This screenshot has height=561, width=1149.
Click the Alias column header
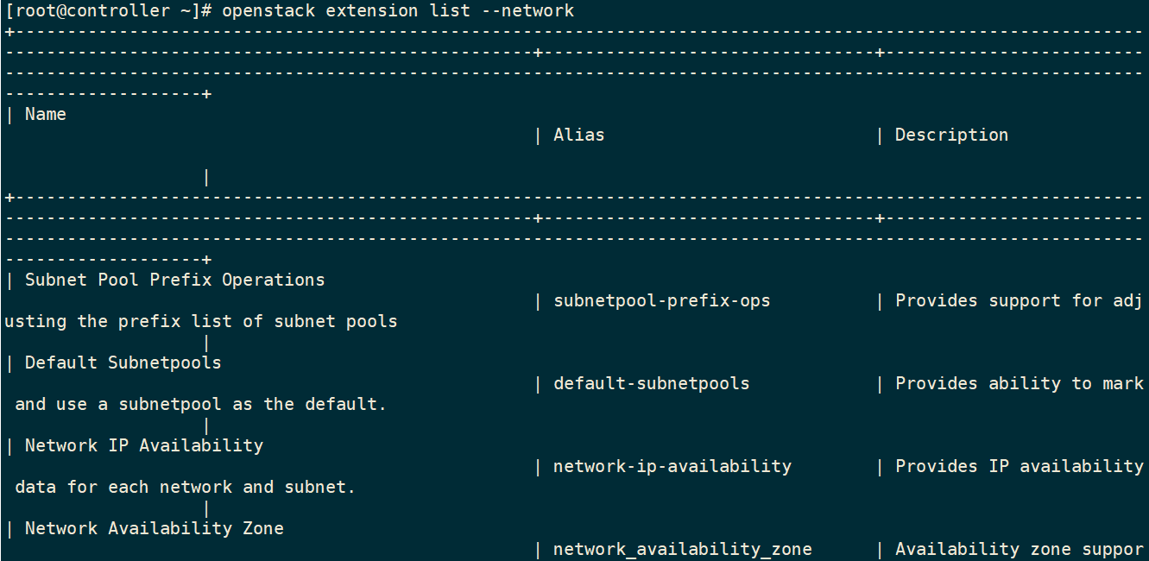[579, 135]
